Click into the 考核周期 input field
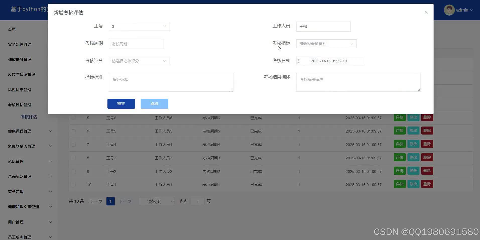 [136, 44]
